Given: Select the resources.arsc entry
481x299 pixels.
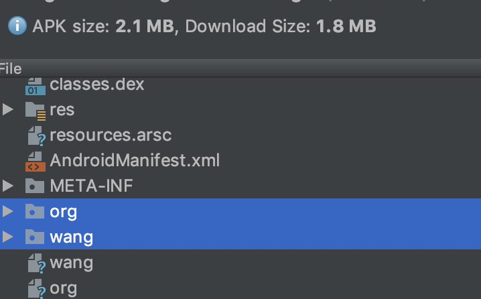Looking at the screenshot, I should coord(240,135).
